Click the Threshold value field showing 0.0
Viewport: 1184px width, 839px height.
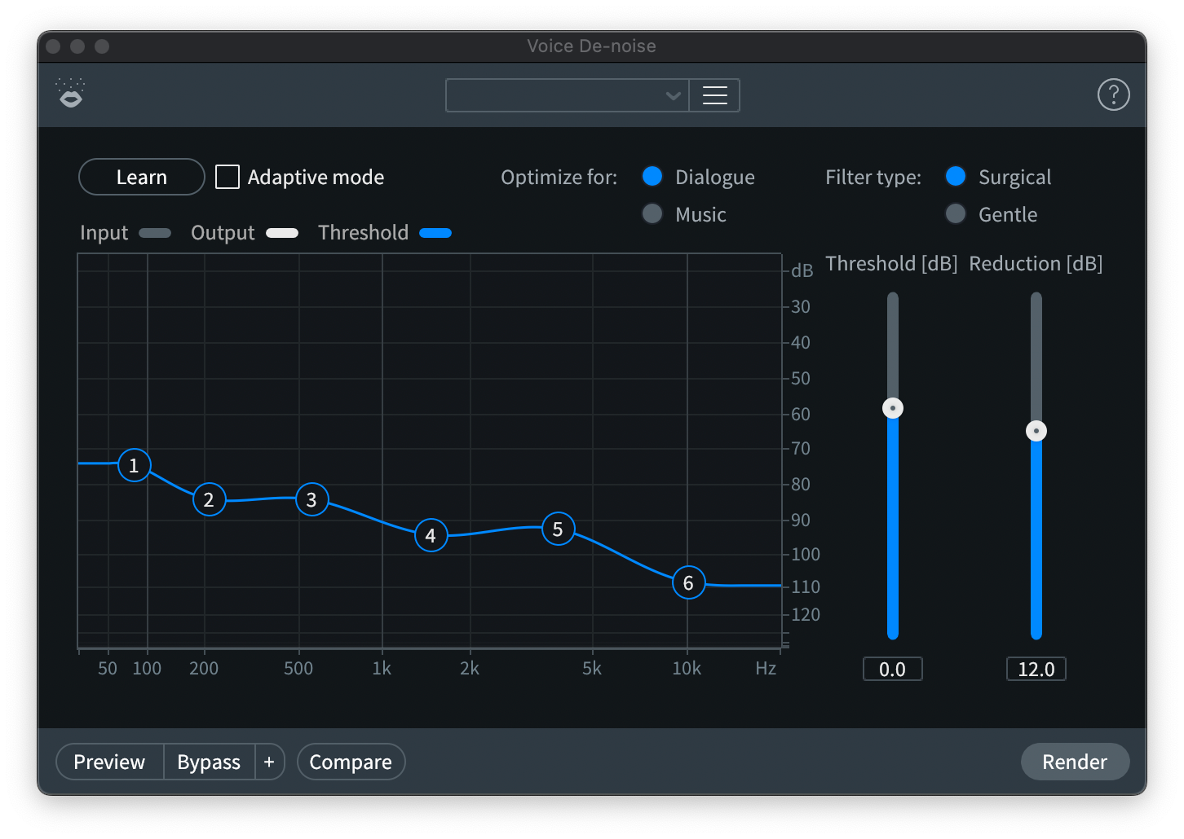point(892,669)
